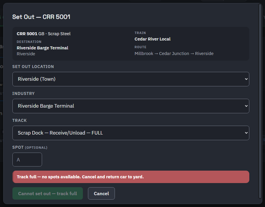
Task: Click the Riverside town text under destination
Action: (x=26, y=54)
